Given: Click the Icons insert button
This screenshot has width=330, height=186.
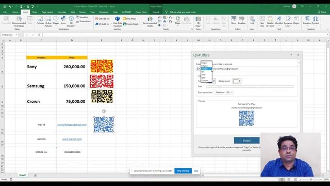Looking at the screenshot, I should click(63, 20).
